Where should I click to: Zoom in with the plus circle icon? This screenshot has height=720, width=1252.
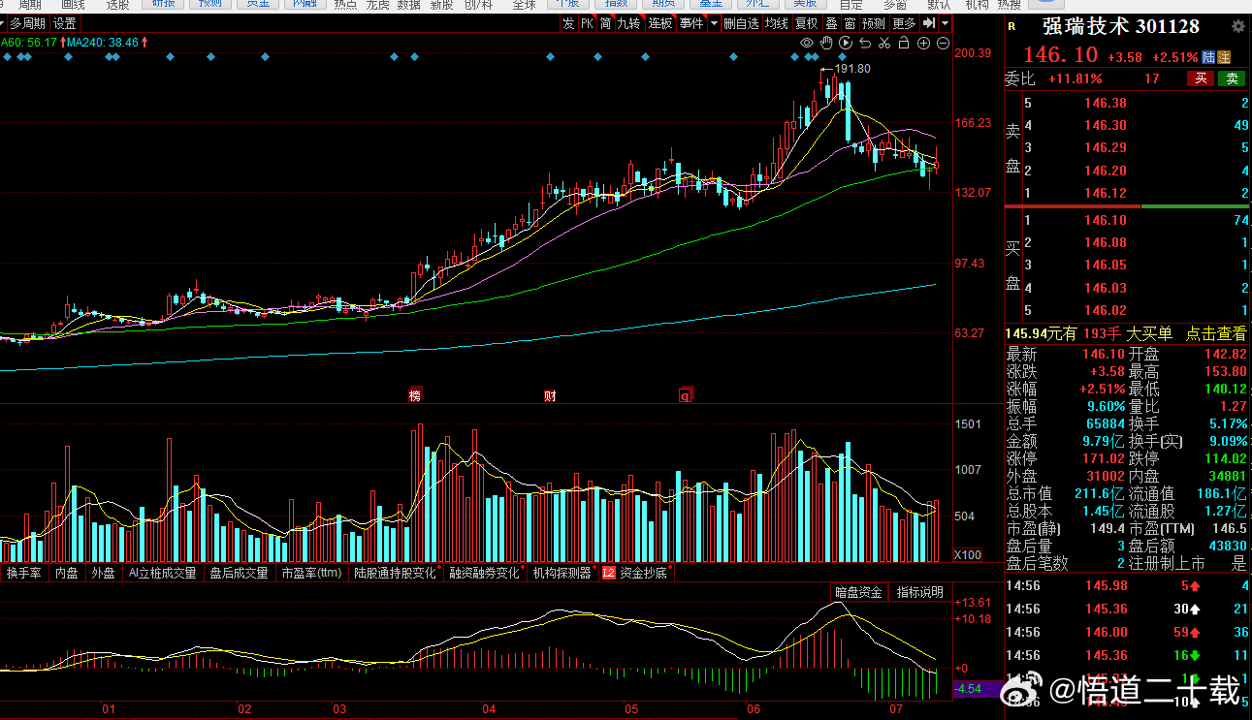[x=923, y=43]
